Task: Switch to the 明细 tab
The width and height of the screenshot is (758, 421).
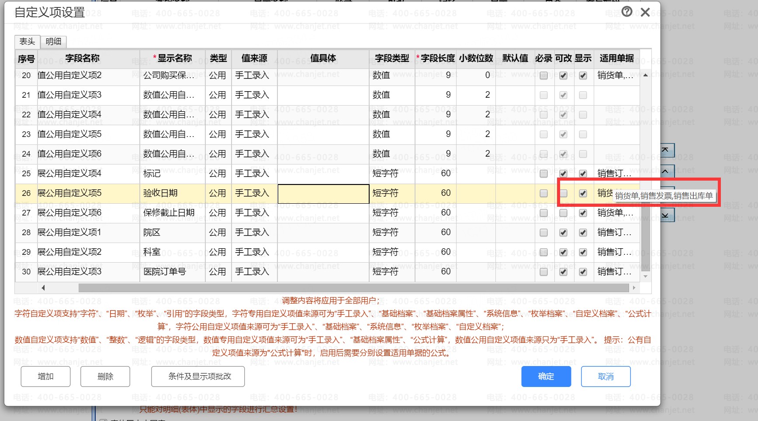Action: click(x=53, y=41)
